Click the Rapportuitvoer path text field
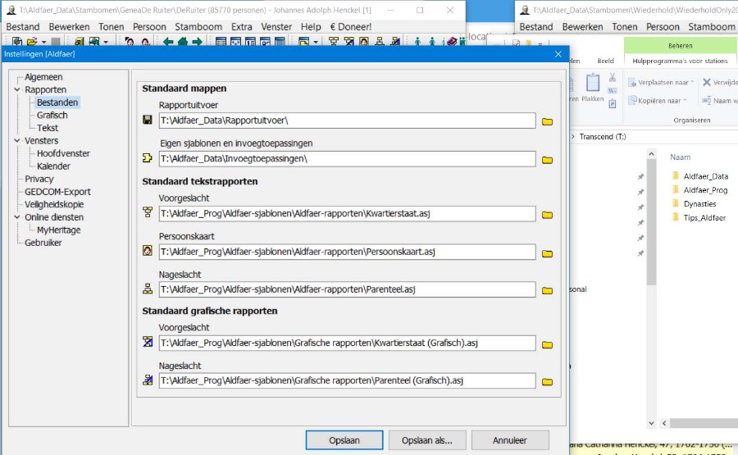 coord(346,121)
